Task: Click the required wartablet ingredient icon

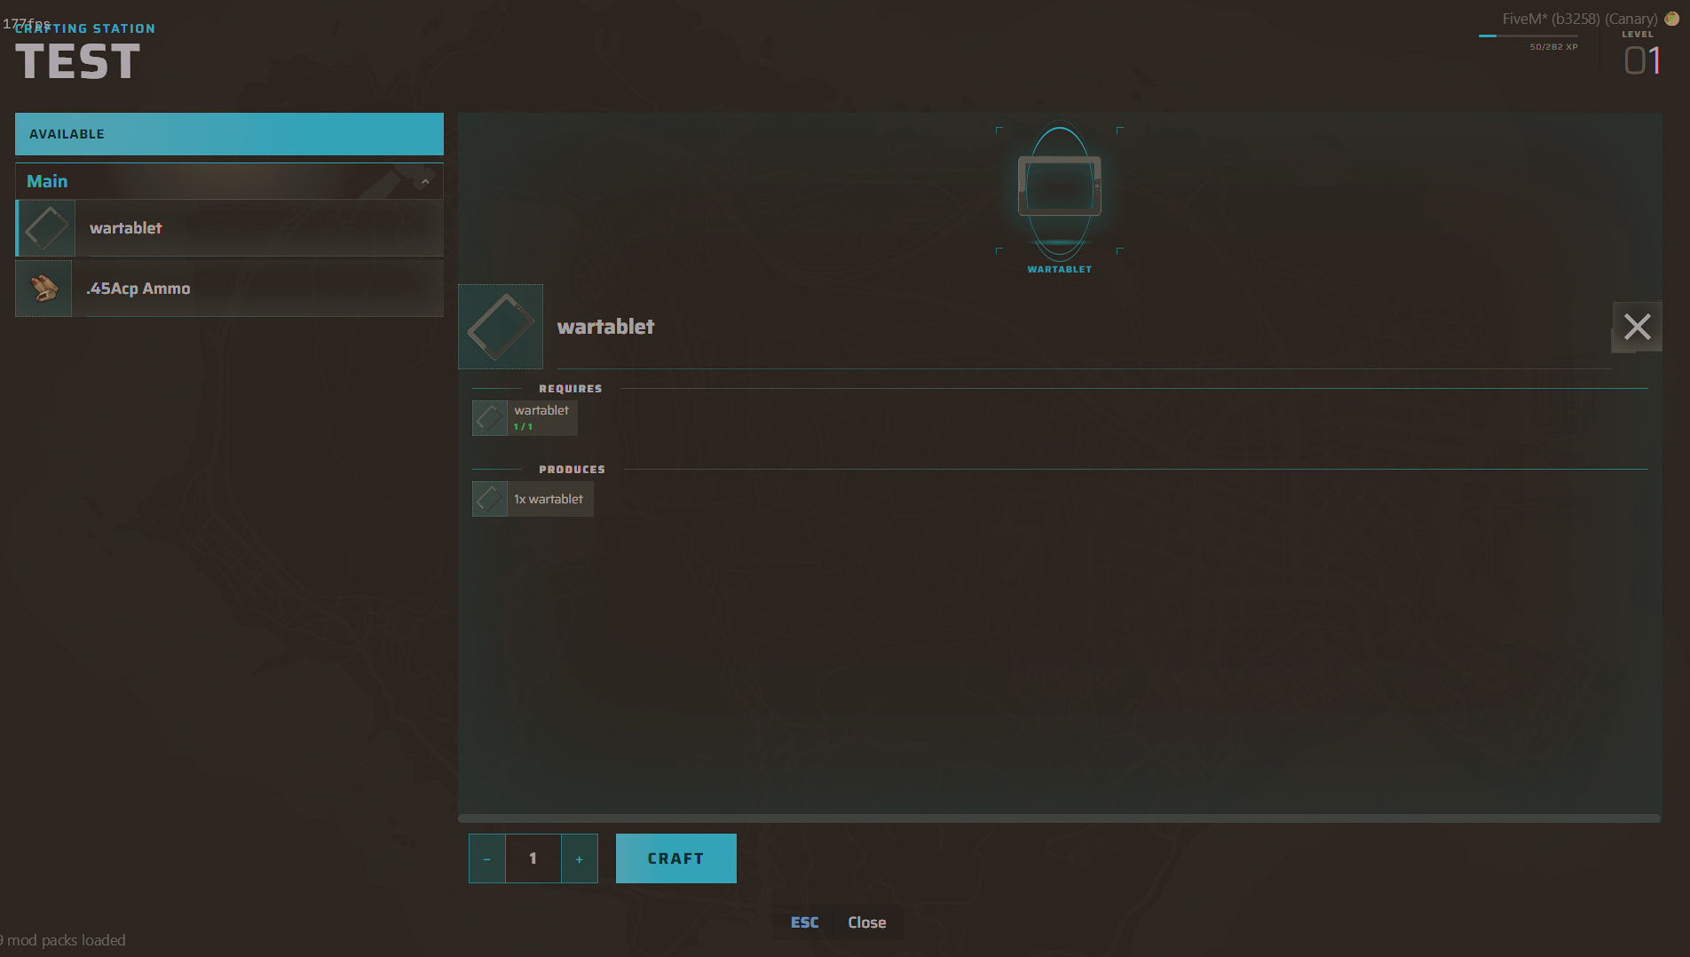Action: (x=490, y=418)
